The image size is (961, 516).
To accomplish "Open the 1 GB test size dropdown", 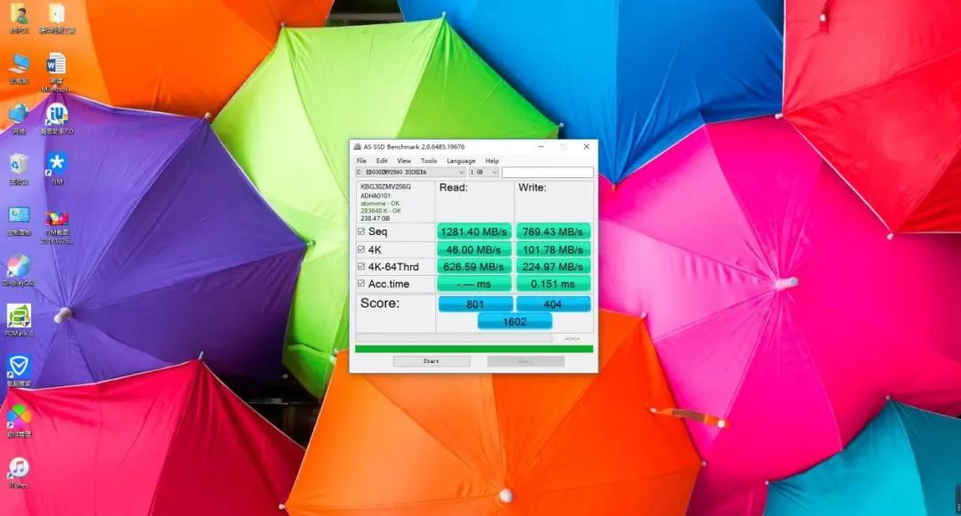I will [494, 173].
